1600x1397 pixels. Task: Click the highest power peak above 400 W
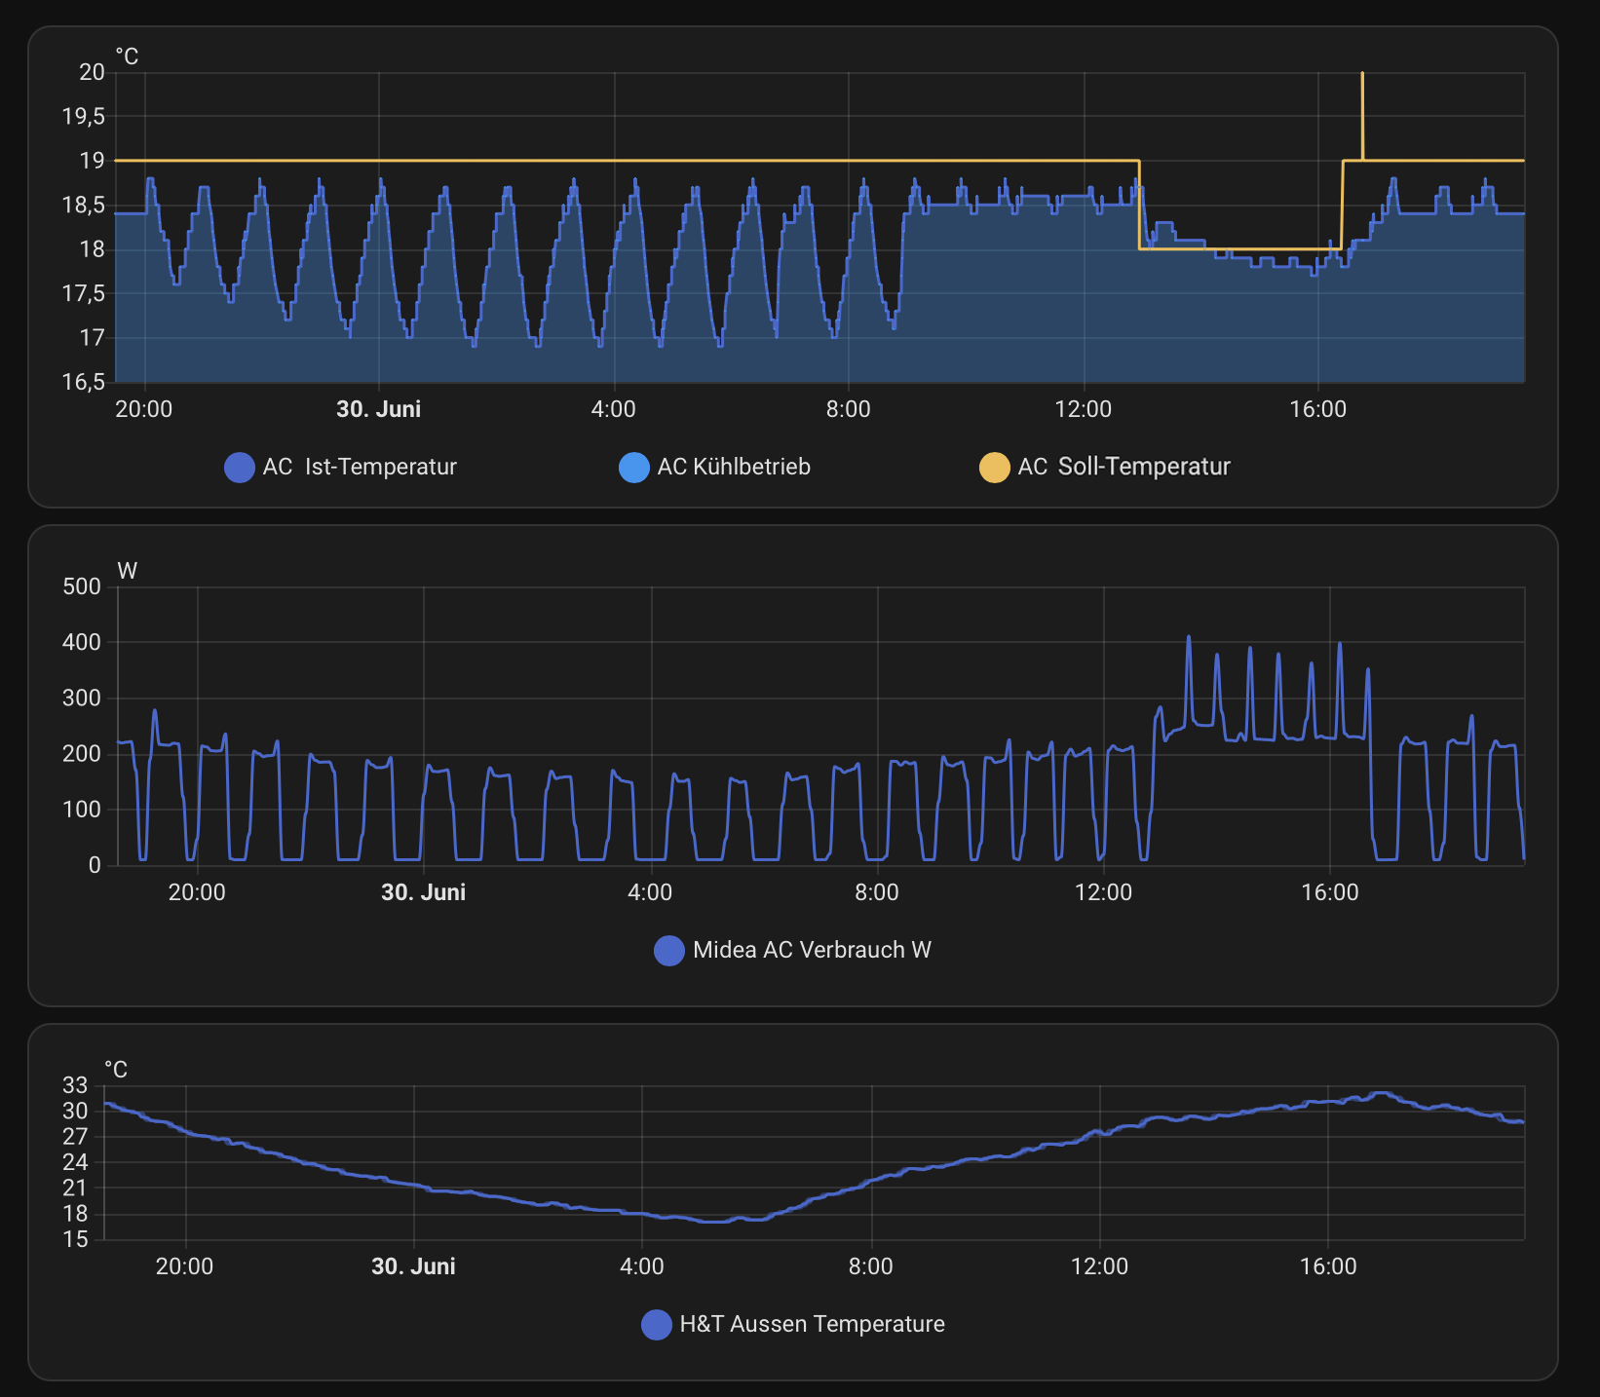point(1188,638)
